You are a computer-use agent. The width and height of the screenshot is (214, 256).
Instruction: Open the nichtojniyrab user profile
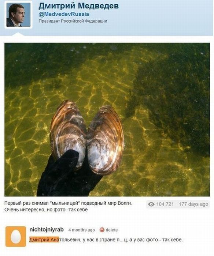pyautogui.click(x=47, y=230)
